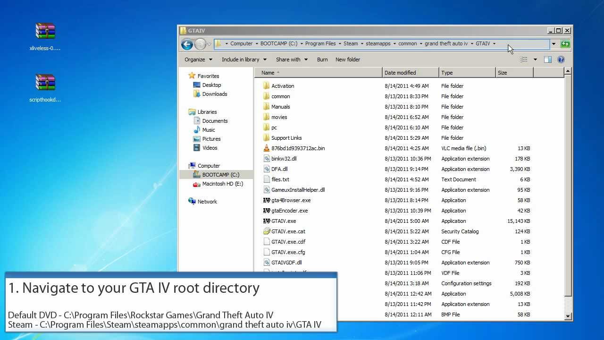Click New folder in the toolbar
The image size is (604, 340).
pos(348,59)
